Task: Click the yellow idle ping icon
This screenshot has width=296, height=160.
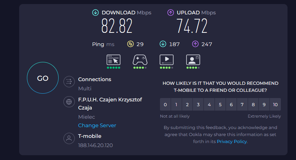Action: [130, 44]
